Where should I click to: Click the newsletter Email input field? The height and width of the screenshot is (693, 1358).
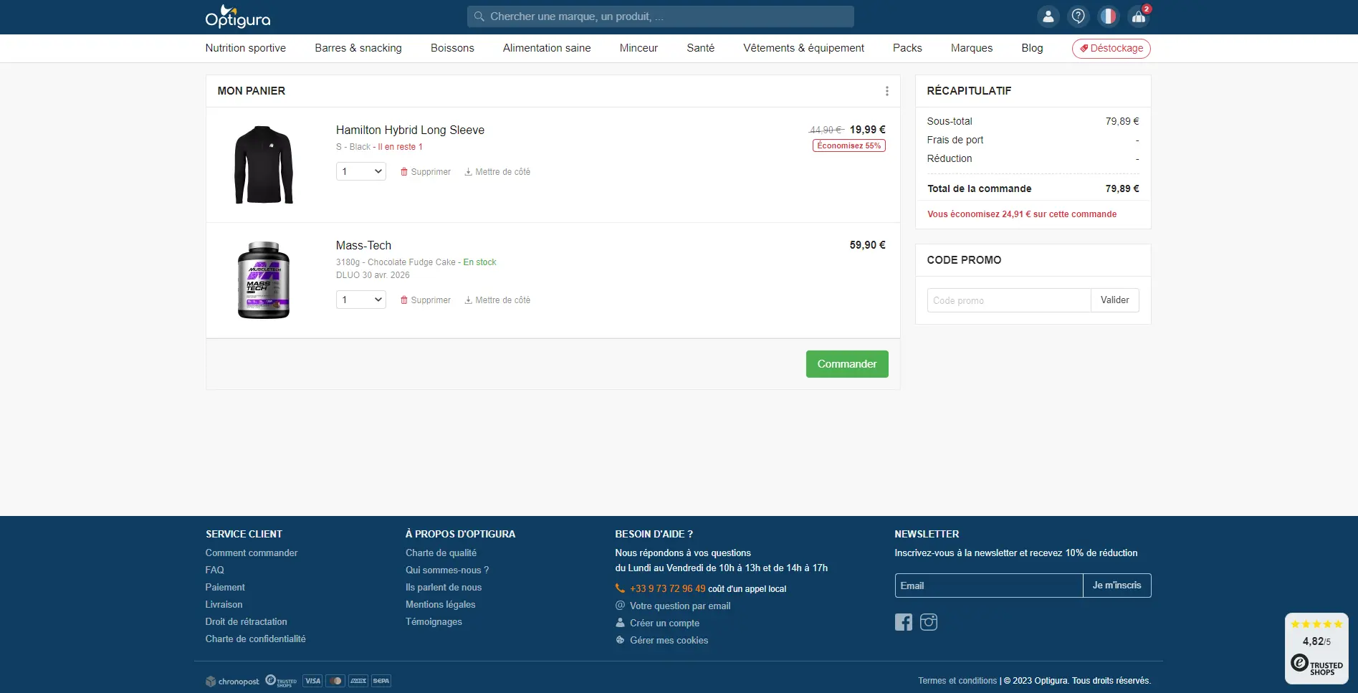989,586
